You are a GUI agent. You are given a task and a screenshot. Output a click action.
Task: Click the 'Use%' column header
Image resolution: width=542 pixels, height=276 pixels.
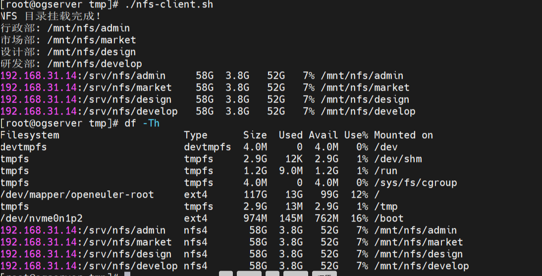point(356,135)
